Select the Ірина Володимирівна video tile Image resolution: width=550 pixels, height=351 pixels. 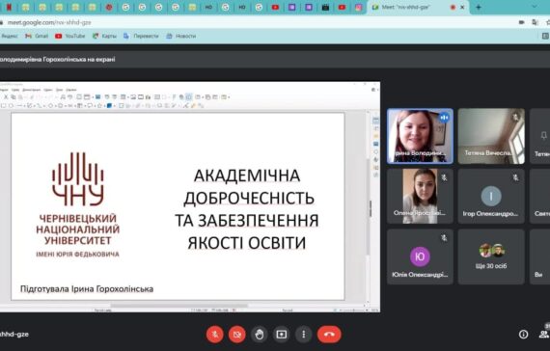[420, 136]
